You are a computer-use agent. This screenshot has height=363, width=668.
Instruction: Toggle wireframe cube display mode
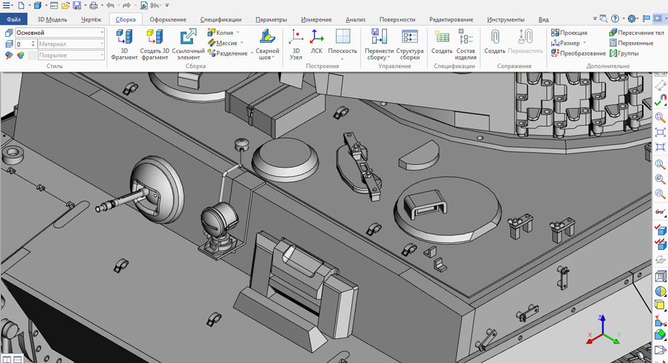pyautogui.click(x=661, y=276)
